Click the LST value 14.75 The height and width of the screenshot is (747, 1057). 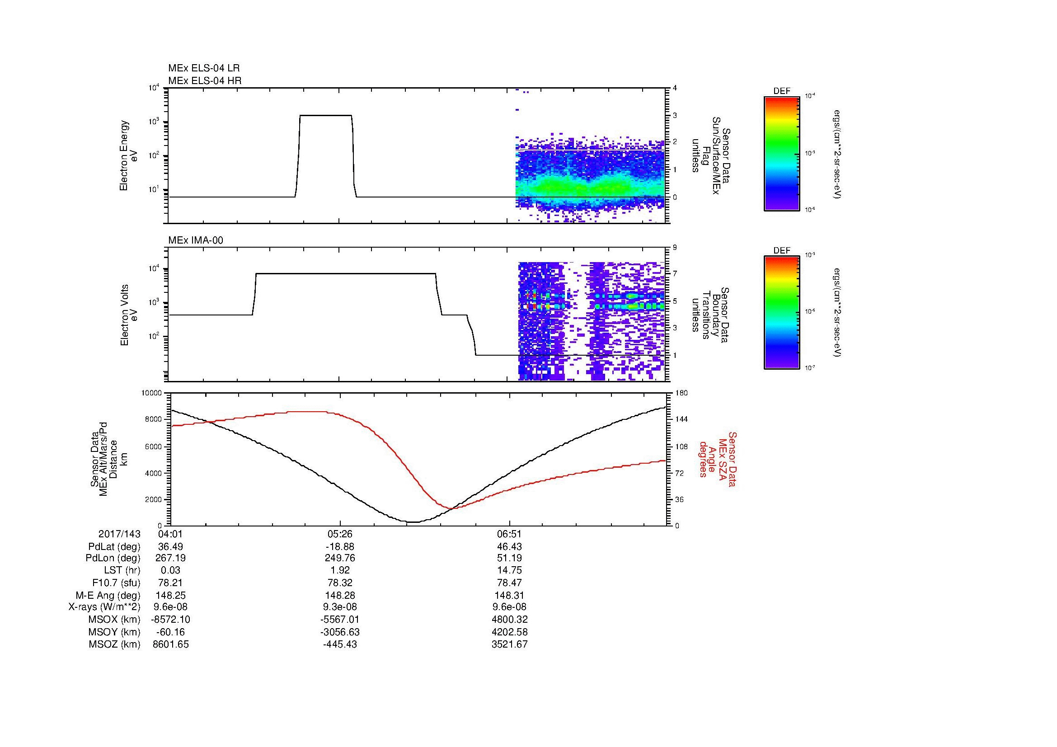[509, 570]
